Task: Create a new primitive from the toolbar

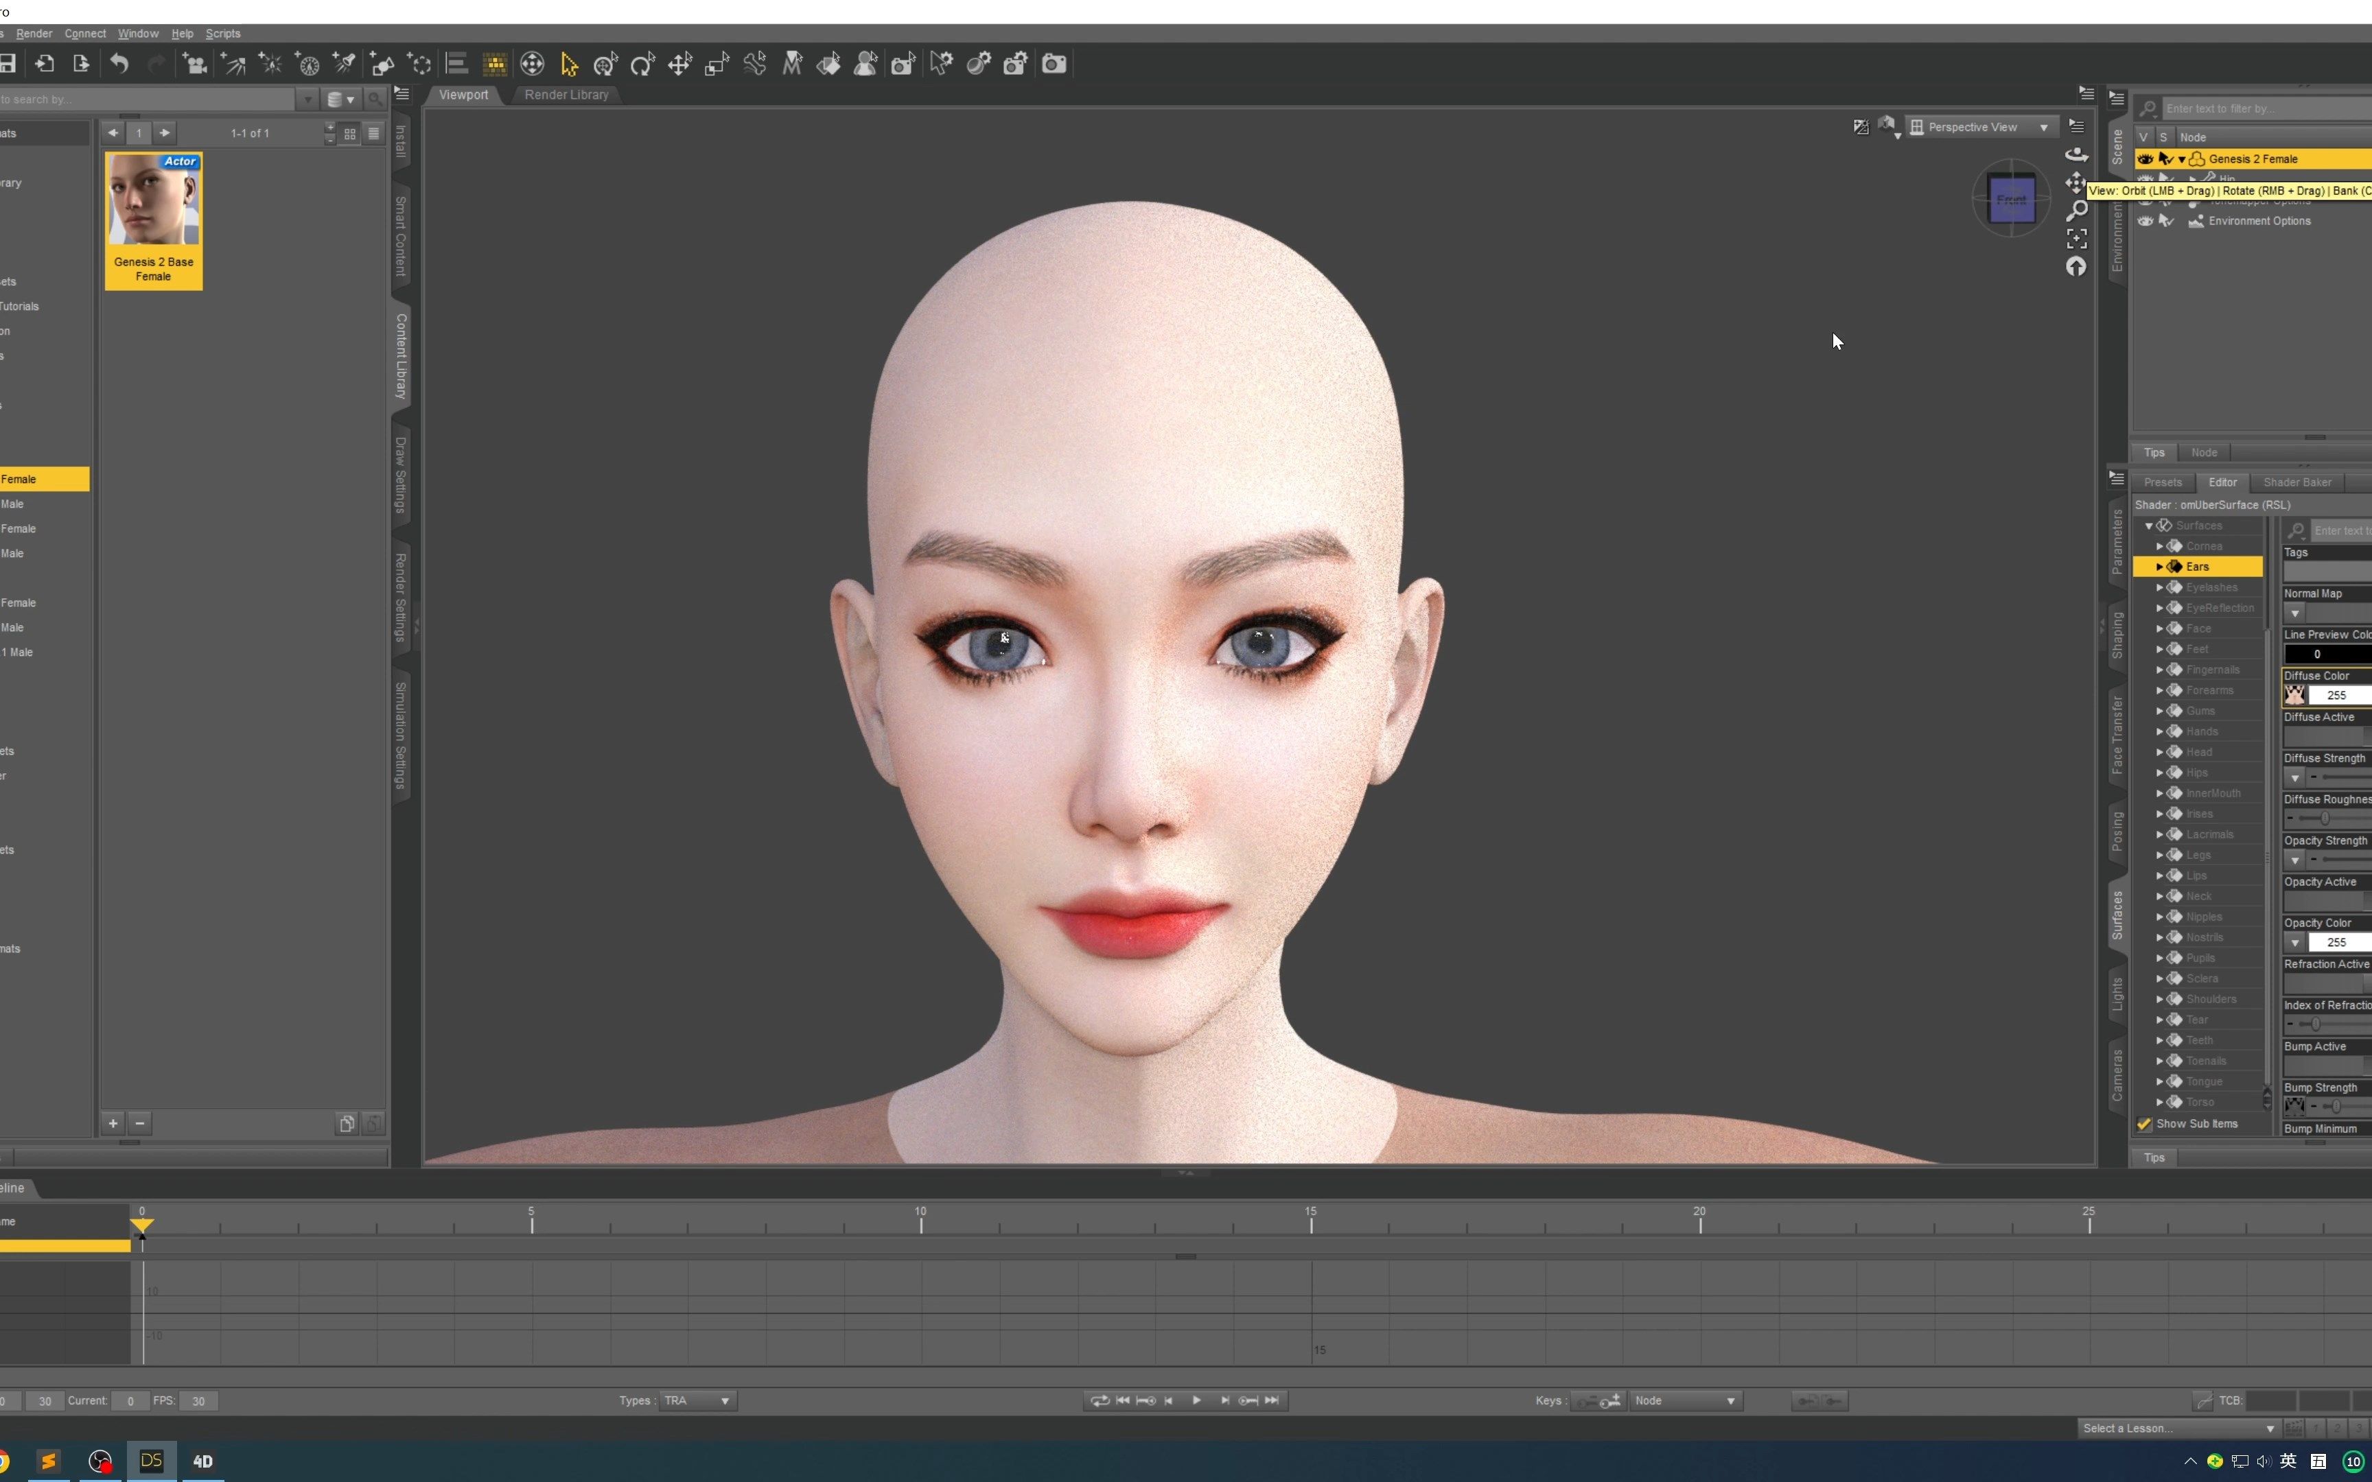Action: (382, 64)
